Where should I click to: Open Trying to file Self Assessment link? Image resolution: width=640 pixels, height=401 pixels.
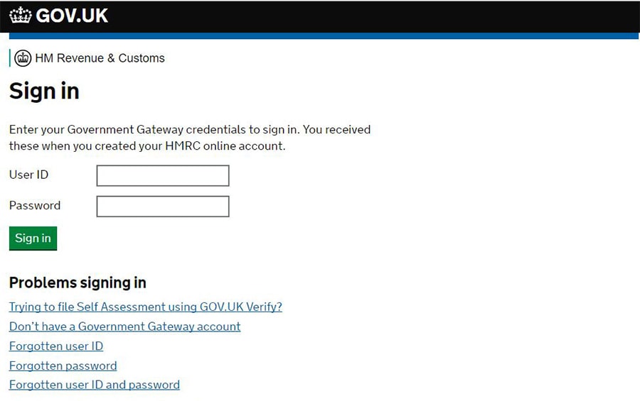click(146, 307)
